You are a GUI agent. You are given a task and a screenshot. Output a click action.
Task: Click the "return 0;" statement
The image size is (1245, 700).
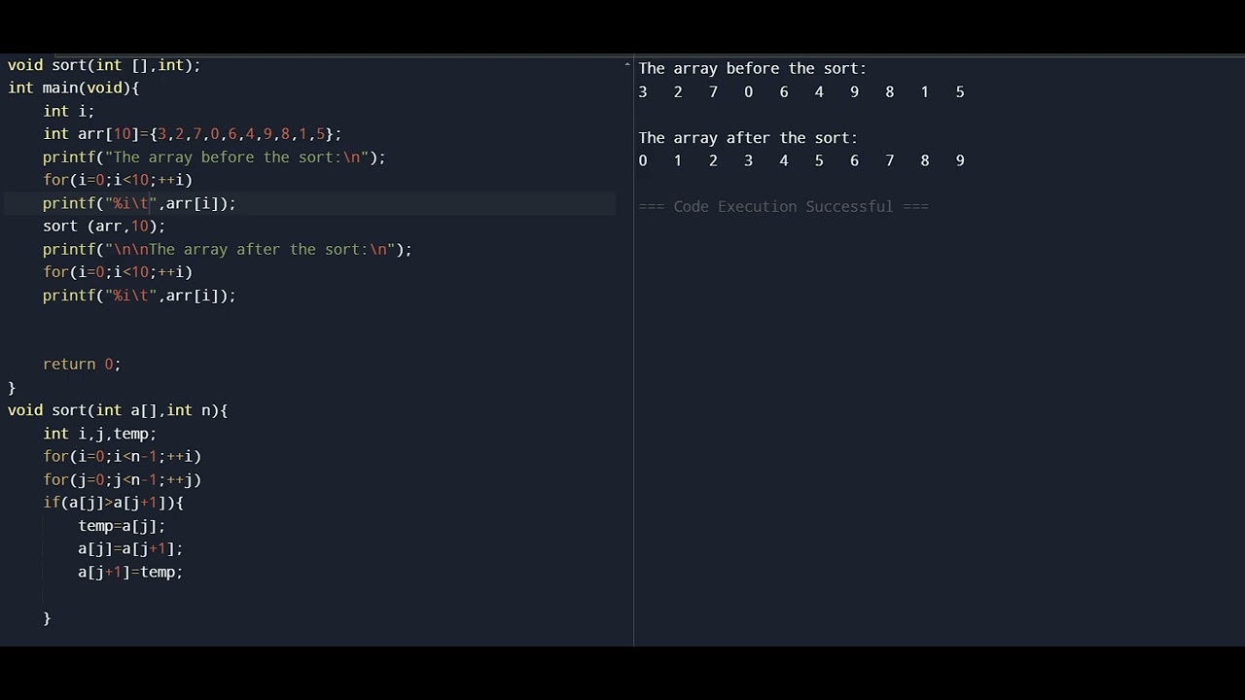pyautogui.click(x=82, y=365)
